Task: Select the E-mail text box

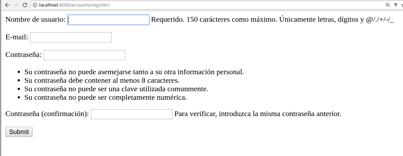Action: click(71, 37)
